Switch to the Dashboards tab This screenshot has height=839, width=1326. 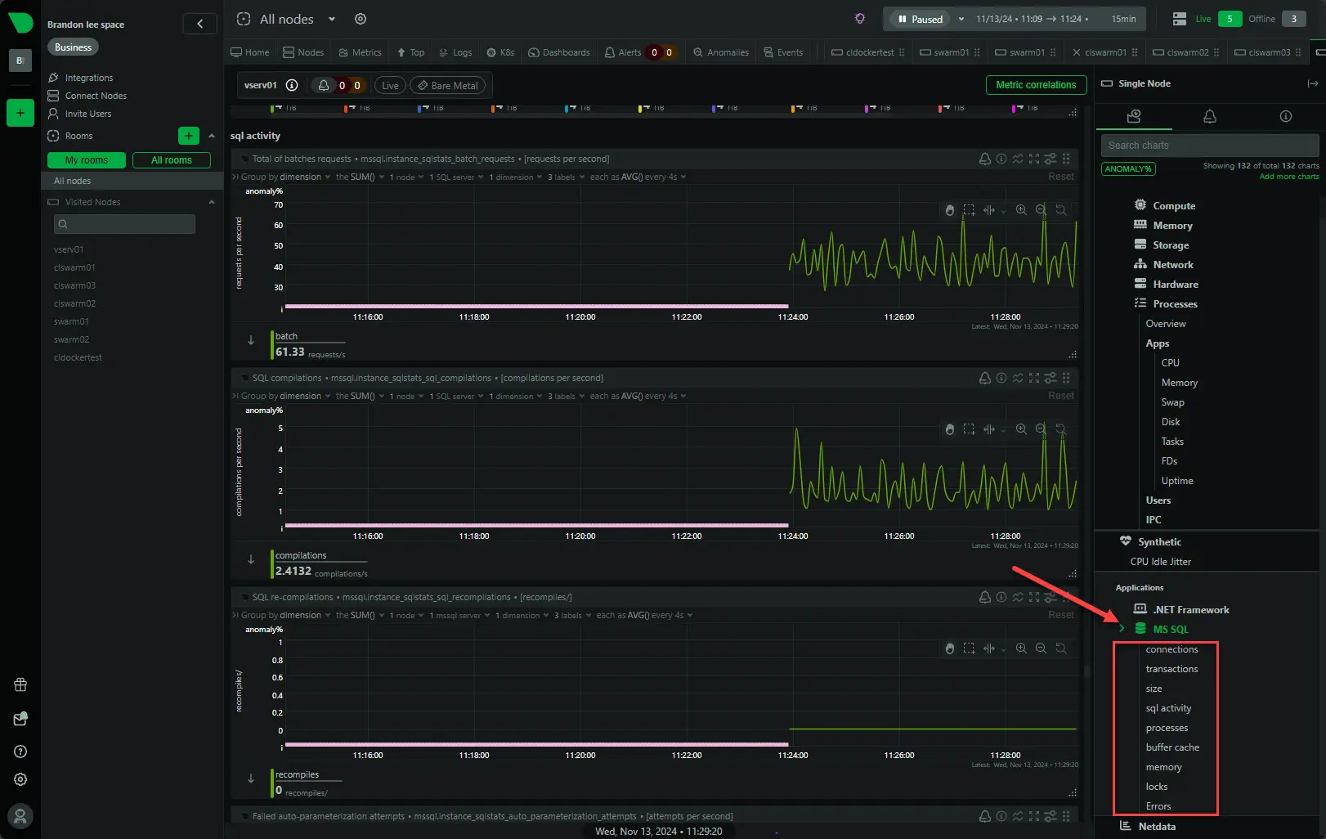(x=559, y=52)
